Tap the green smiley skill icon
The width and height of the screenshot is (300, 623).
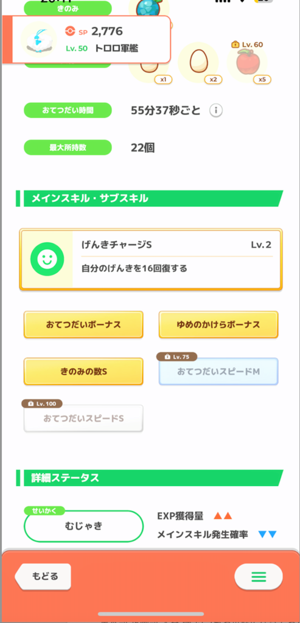pyautogui.click(x=47, y=260)
